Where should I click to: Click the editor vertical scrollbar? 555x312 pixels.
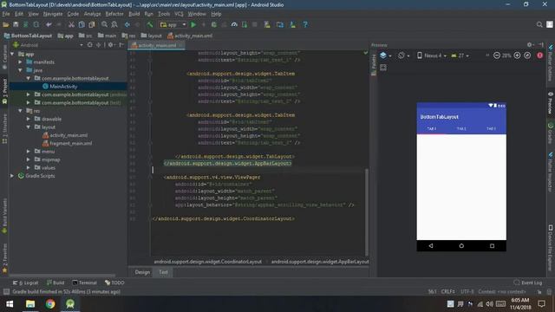(x=367, y=211)
